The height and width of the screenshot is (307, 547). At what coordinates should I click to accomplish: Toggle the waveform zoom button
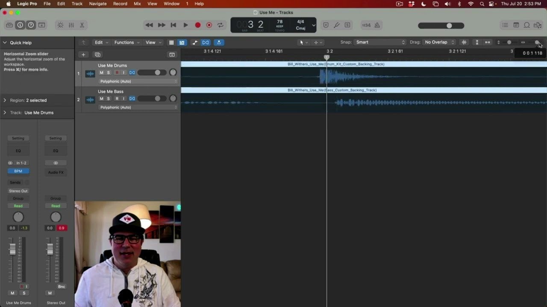[465, 42]
